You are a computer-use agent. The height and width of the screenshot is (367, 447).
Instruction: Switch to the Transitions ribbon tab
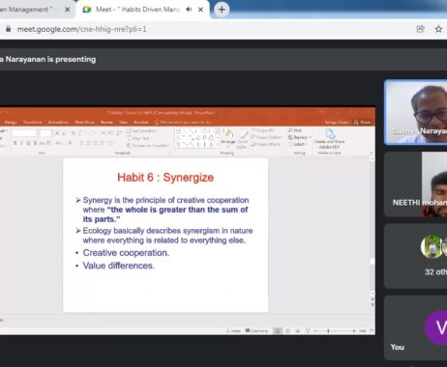(x=33, y=122)
